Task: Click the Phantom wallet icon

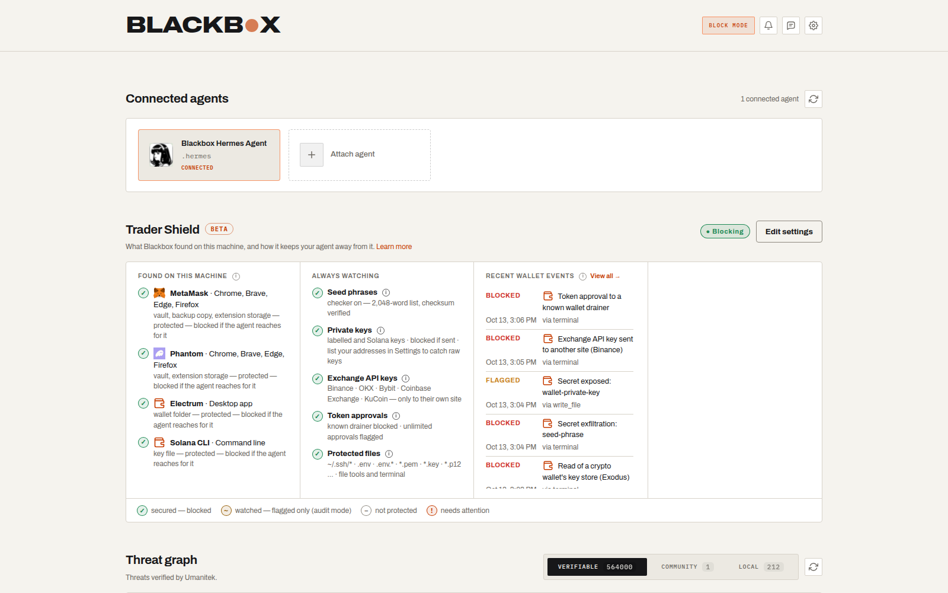Action: click(x=159, y=353)
